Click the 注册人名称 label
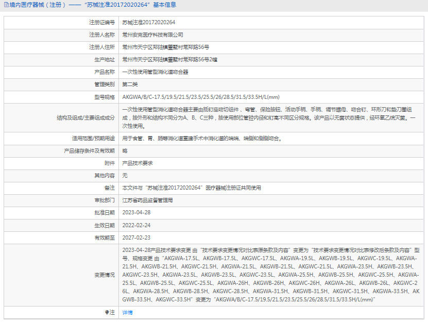Image resolution: width=428 pixels, height=322 pixels. 102,35
